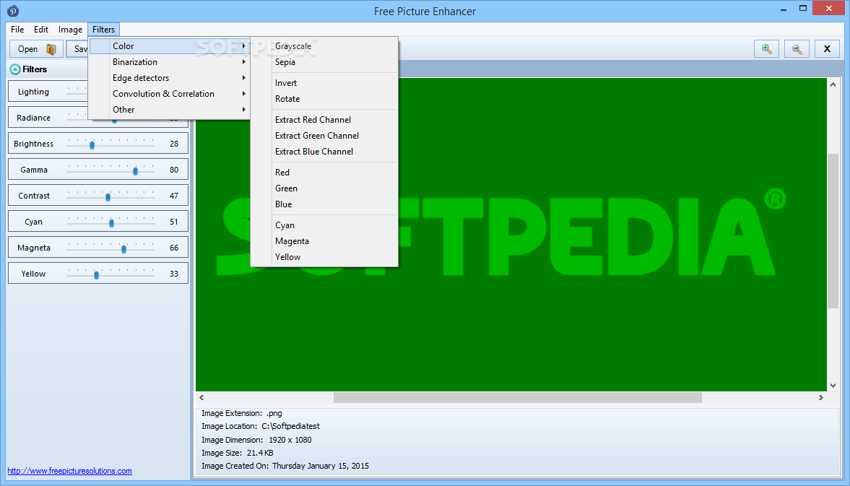The height and width of the screenshot is (486, 850).
Task: Click the Magneta value 66
Action: point(174,248)
